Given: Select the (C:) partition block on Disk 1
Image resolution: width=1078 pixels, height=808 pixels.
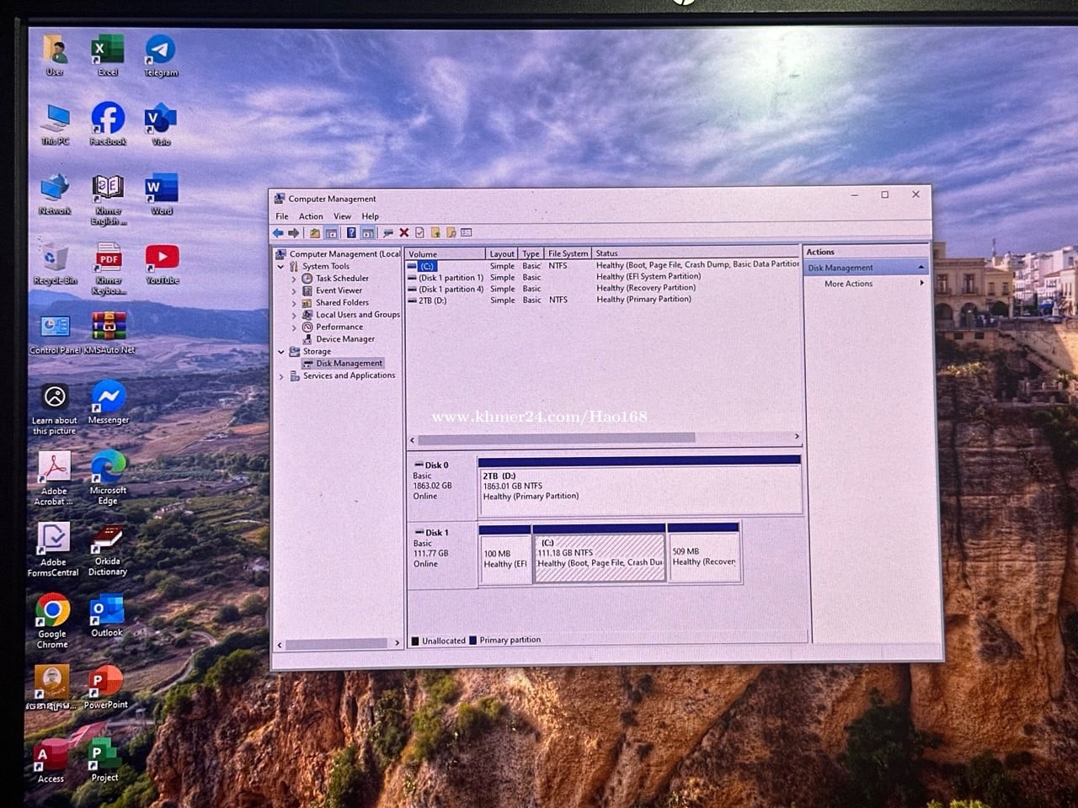Looking at the screenshot, I should pos(600,557).
